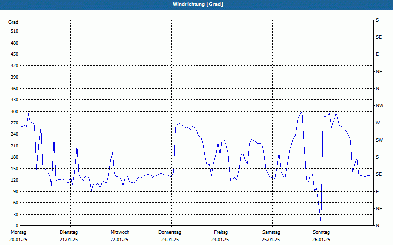Select the S compass label on the 180 gridline
Screen dimensions: 393x245
[x=377, y=157]
